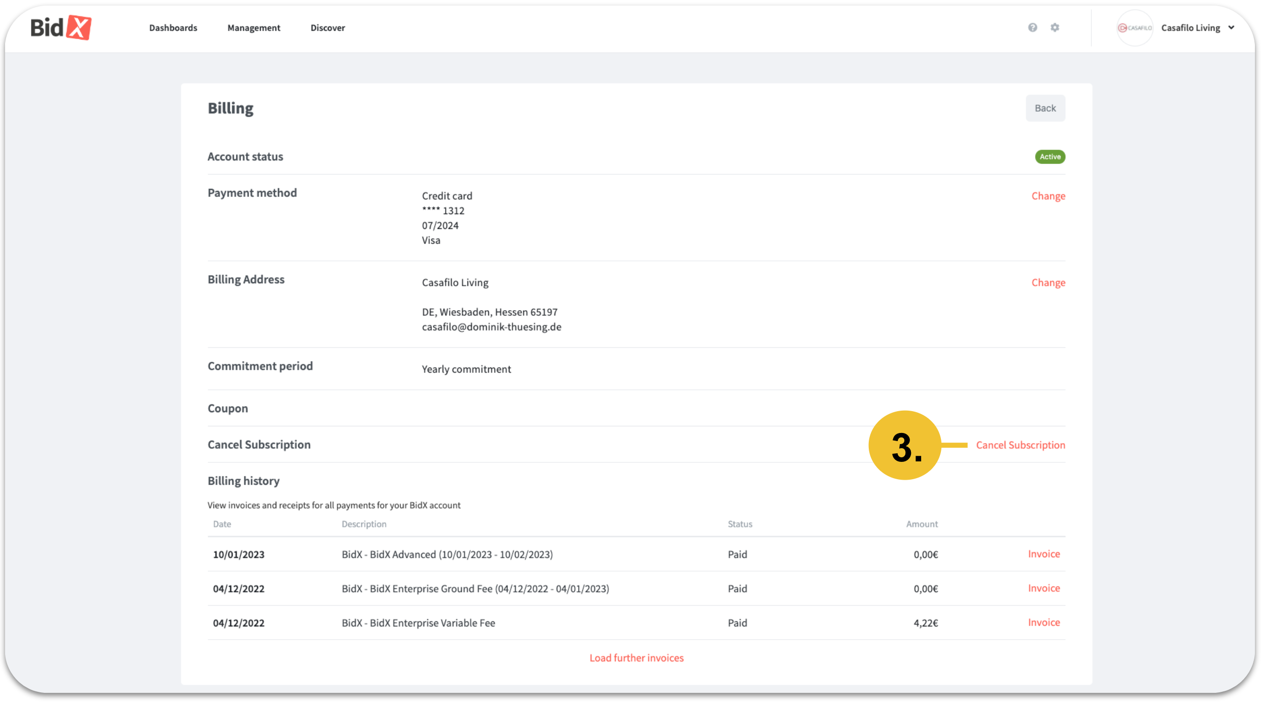The width and height of the screenshot is (1261, 703).
Task: Open the Management menu
Action: coord(254,28)
